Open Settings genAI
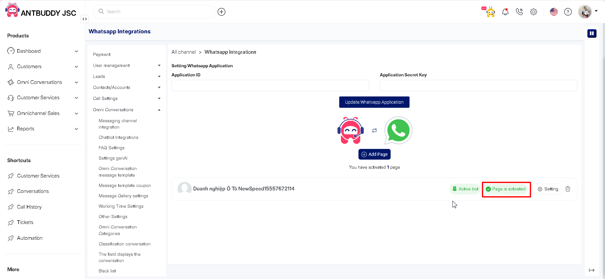The width and height of the screenshot is (605, 279). 113,158
